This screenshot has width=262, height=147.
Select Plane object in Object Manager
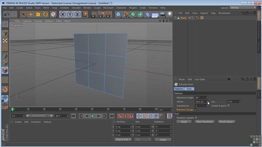coord(183,18)
